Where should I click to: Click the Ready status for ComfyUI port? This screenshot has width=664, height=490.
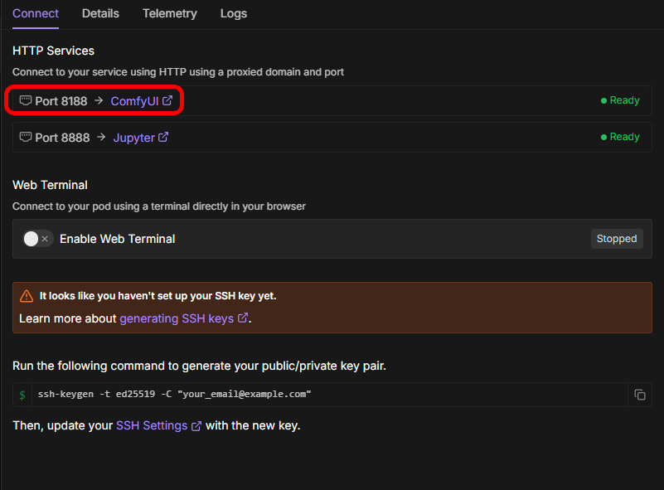coord(620,100)
